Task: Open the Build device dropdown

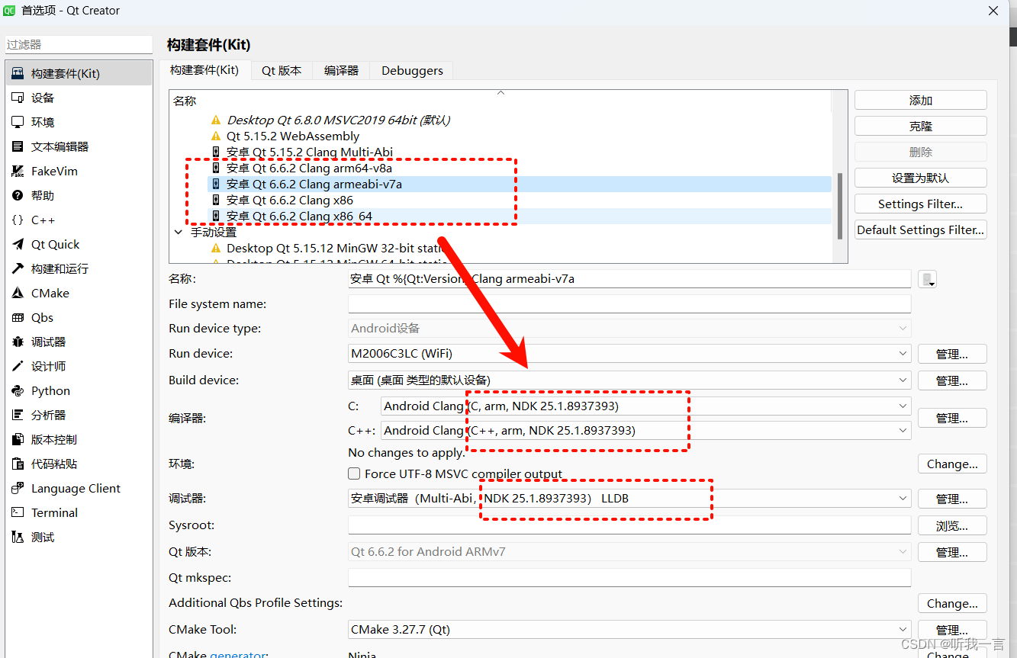Action: pyautogui.click(x=629, y=380)
